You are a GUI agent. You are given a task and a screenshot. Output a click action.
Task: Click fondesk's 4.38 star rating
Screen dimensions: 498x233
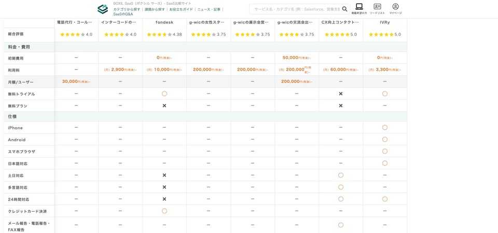[x=164, y=34]
